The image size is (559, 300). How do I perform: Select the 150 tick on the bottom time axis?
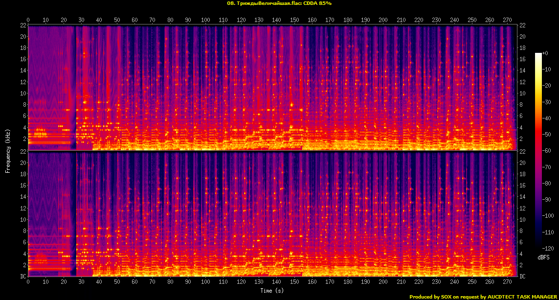coord(294,282)
